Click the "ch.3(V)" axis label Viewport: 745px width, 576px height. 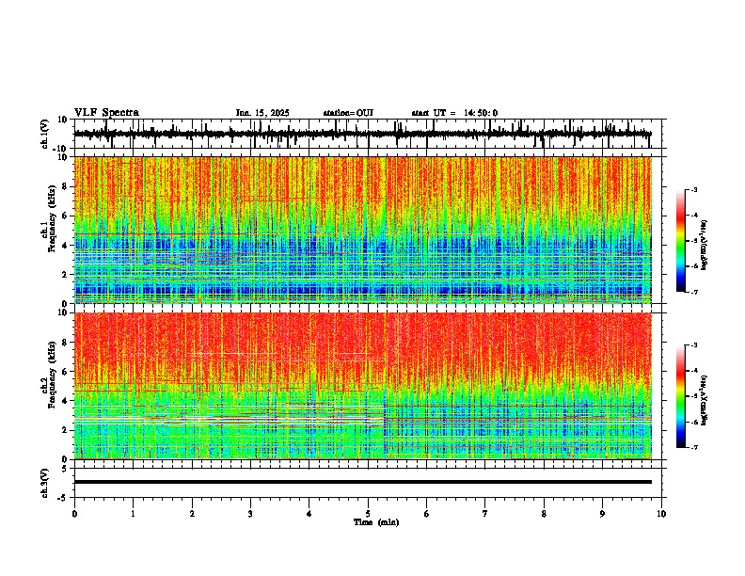(x=45, y=484)
